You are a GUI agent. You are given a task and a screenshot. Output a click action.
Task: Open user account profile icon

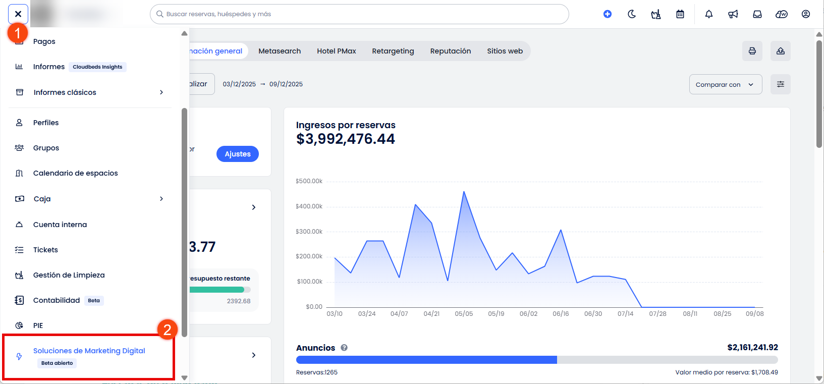click(x=806, y=14)
